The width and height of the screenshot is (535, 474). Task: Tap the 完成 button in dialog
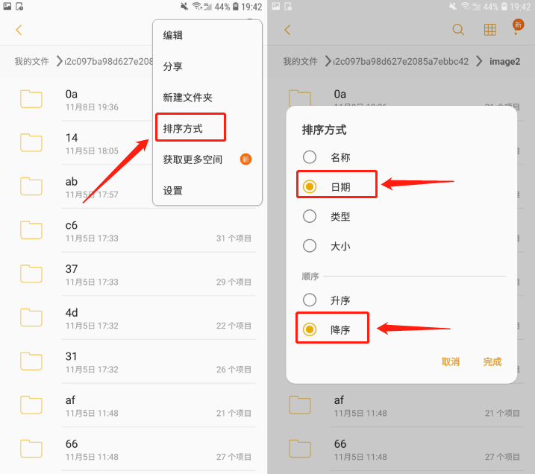coord(492,361)
